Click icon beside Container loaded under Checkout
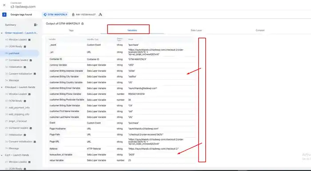Image resolution: width=311 pixels, height=171 pixels. (31, 128)
